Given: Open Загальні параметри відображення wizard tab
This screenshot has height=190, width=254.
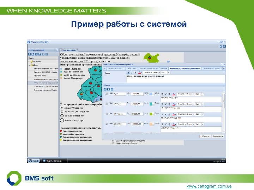Looking at the screenshot, I should (x=153, y=69).
